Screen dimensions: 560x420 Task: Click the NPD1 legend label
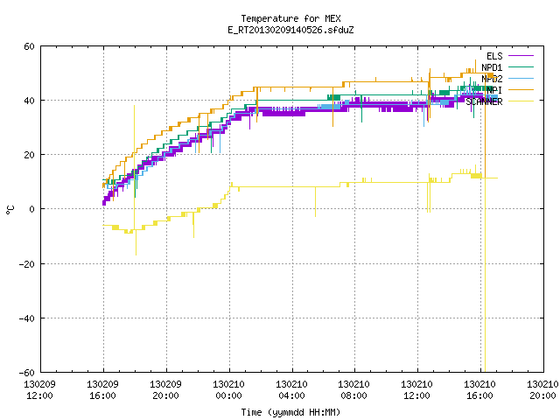tap(492, 67)
